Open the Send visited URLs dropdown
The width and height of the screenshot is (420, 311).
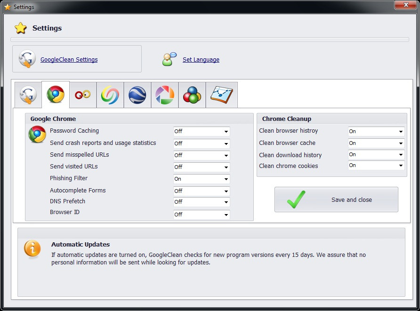(202, 167)
